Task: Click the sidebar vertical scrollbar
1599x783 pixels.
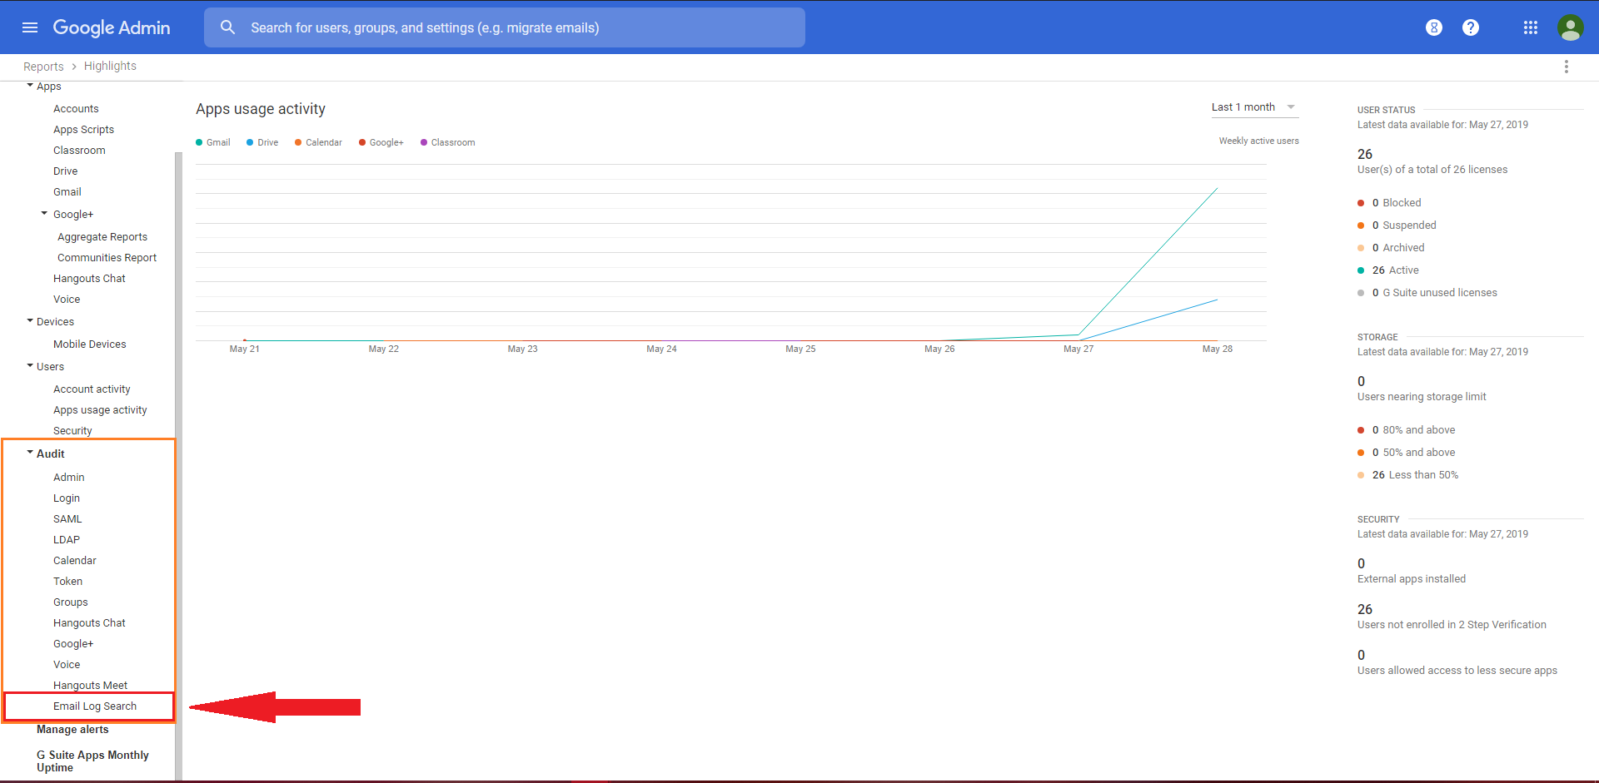Action: tap(178, 466)
